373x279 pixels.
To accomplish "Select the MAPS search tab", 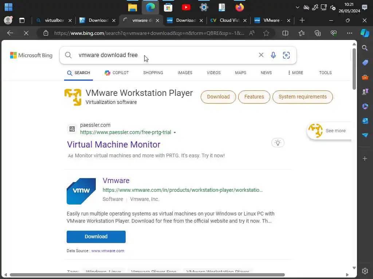I will (240, 73).
